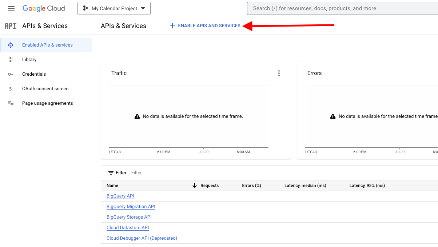Viewport: 438px width, 247px height.
Task: Select OAuth consent screen menu item
Action: [45, 89]
